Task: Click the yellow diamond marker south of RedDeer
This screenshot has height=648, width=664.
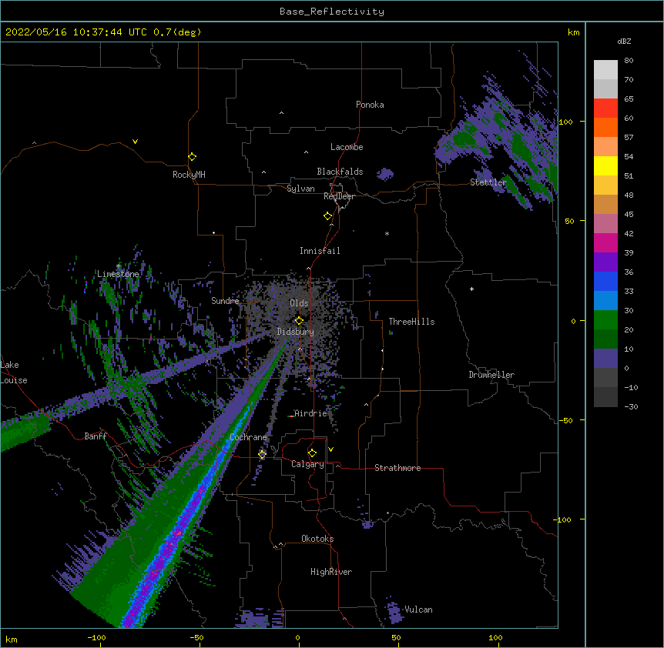Action: coord(328,216)
